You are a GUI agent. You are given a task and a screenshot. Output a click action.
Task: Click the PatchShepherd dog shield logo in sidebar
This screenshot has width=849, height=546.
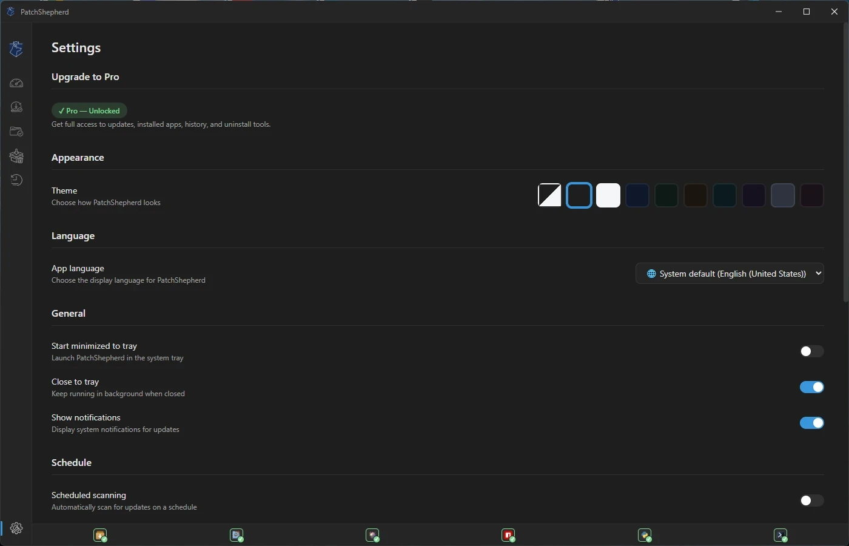[x=16, y=49]
